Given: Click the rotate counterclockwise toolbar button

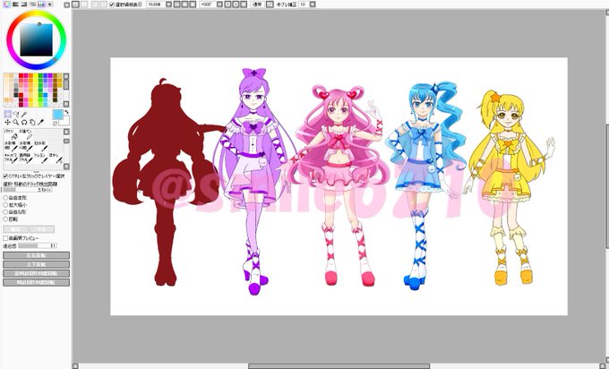Looking at the screenshot, I should click(228, 4).
